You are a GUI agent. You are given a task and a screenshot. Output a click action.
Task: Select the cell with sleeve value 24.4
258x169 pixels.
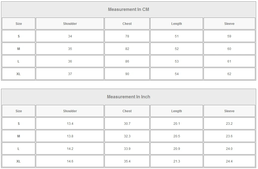pos(229,161)
